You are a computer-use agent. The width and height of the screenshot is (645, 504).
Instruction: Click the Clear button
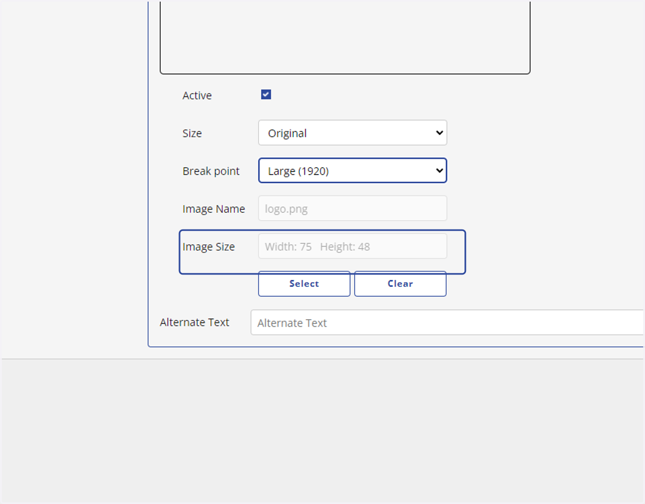coord(400,284)
